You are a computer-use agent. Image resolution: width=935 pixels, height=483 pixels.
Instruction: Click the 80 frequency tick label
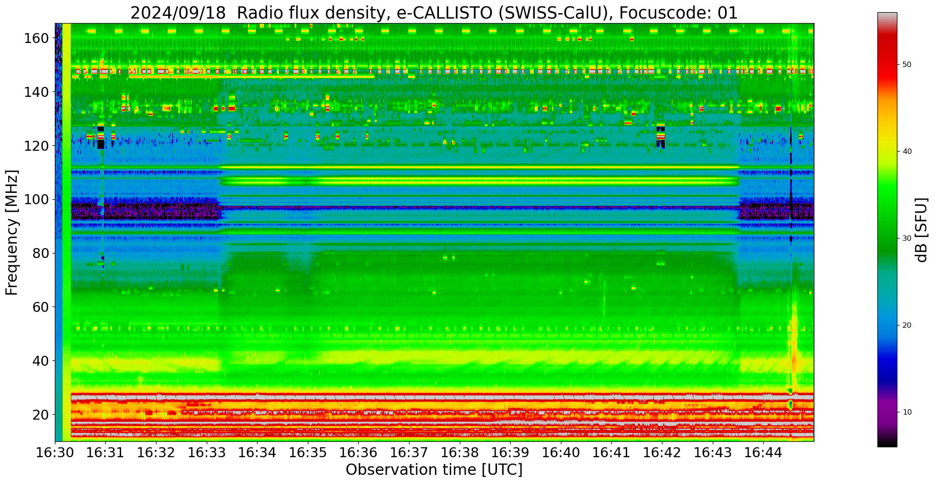[x=40, y=253]
